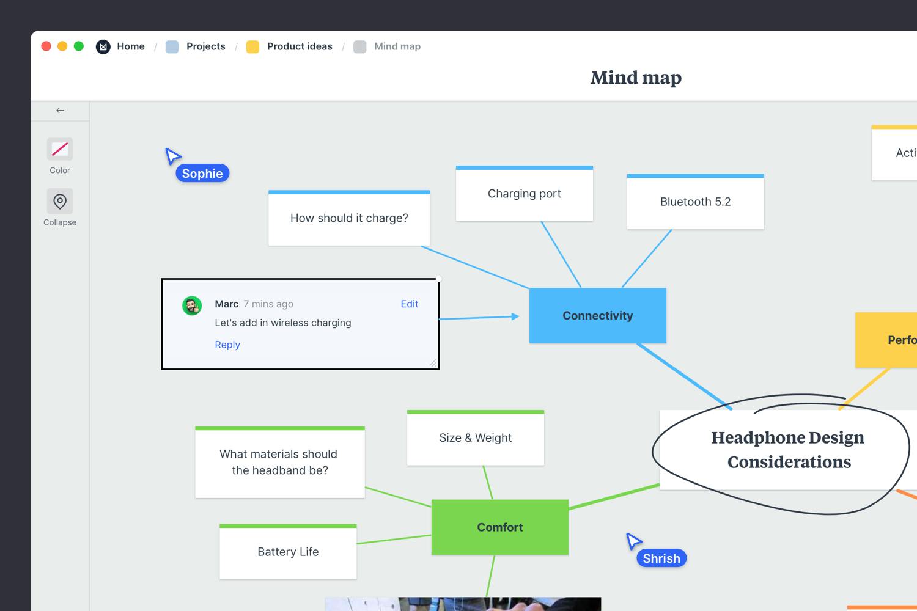This screenshot has height=611, width=917.
Task: Click the Bluetooth 5.2 node
Action: tap(695, 202)
